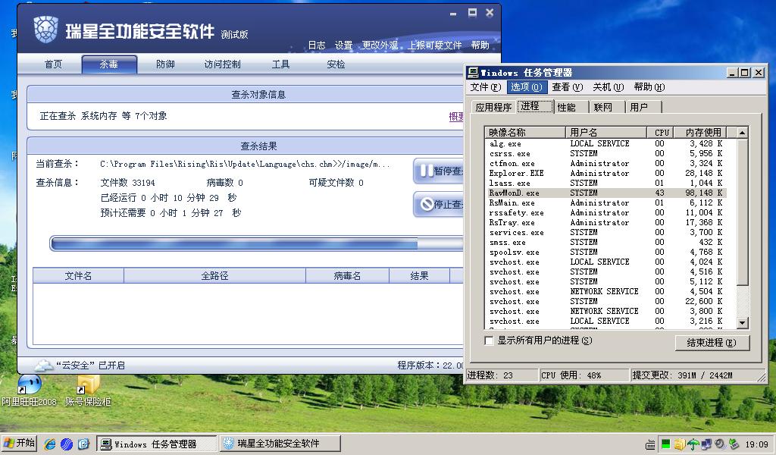Click the 文件名 column header in scan results
Screen dimensions: 776x455
pyautogui.click(x=78, y=276)
